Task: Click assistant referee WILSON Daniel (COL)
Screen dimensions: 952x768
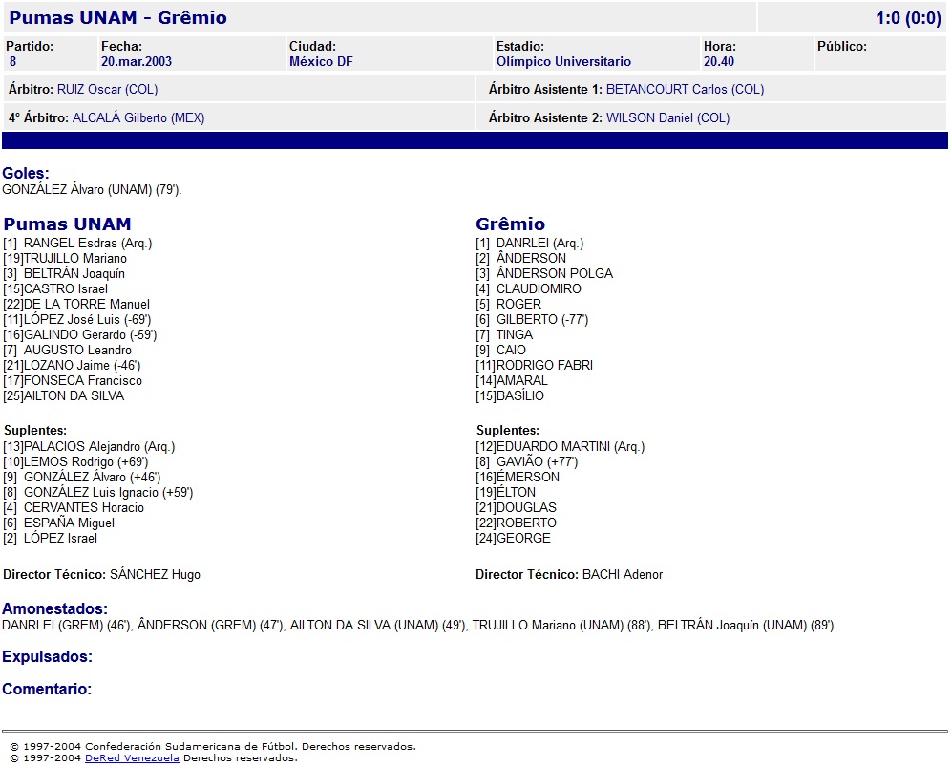Action: click(x=667, y=117)
